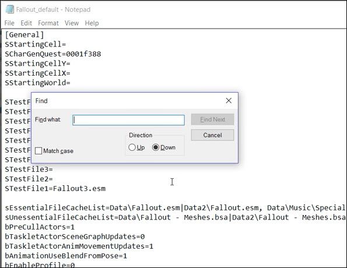Click the sEssentialFileCacheList line
The image size is (347, 268).
click(175, 208)
